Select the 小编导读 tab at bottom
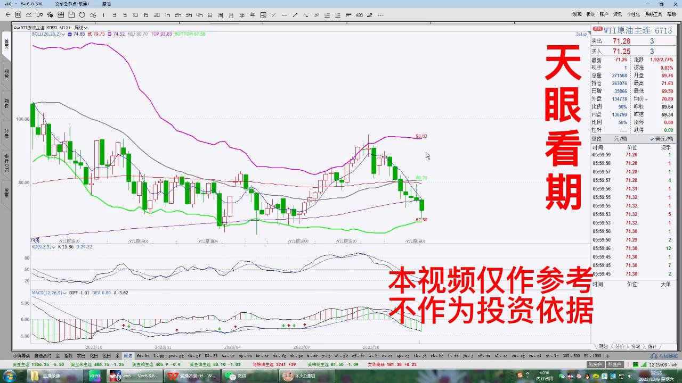682x383 pixels. [22, 356]
